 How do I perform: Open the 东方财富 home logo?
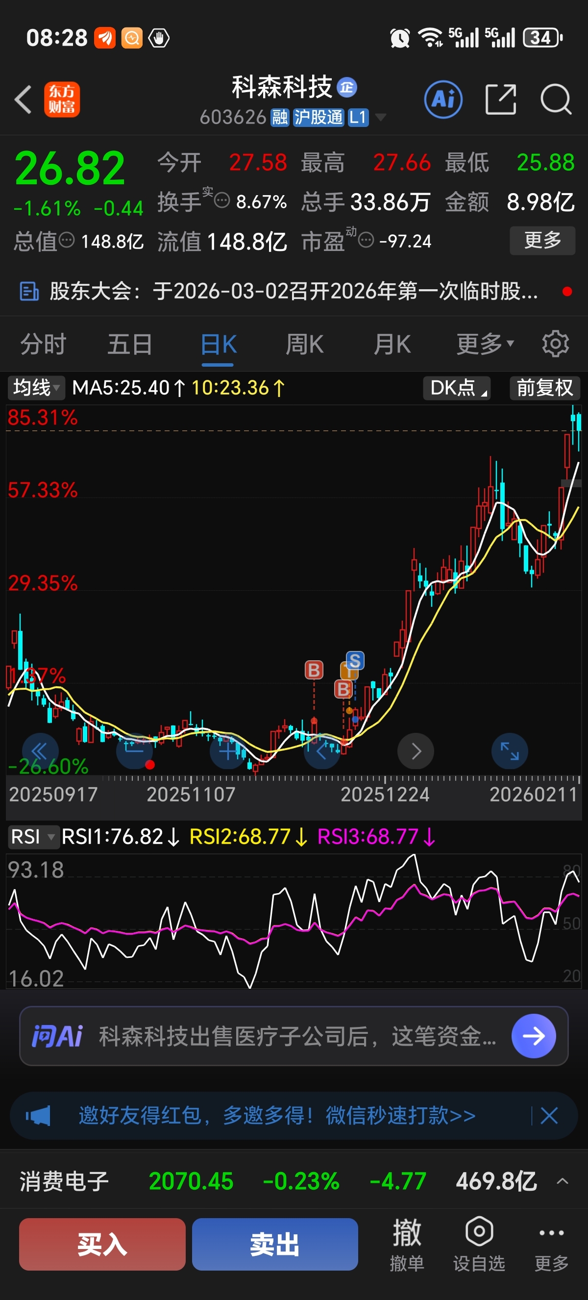pos(62,99)
